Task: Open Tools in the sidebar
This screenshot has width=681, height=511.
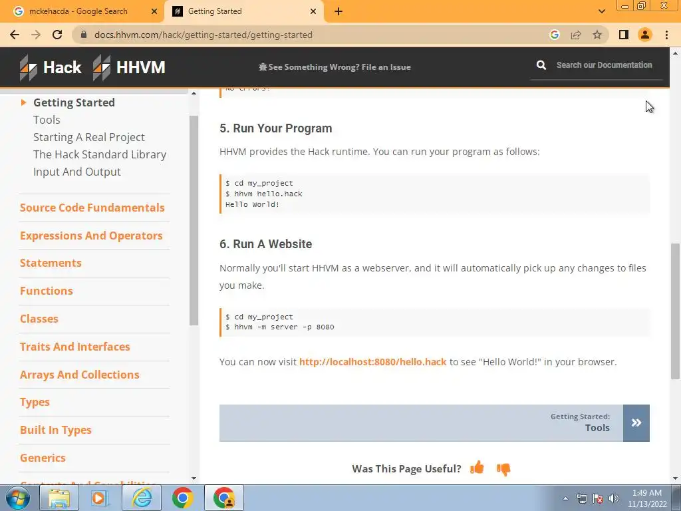Action: [47, 120]
